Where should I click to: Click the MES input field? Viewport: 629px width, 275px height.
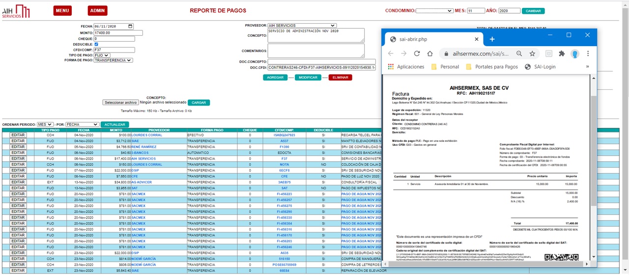coord(476,11)
